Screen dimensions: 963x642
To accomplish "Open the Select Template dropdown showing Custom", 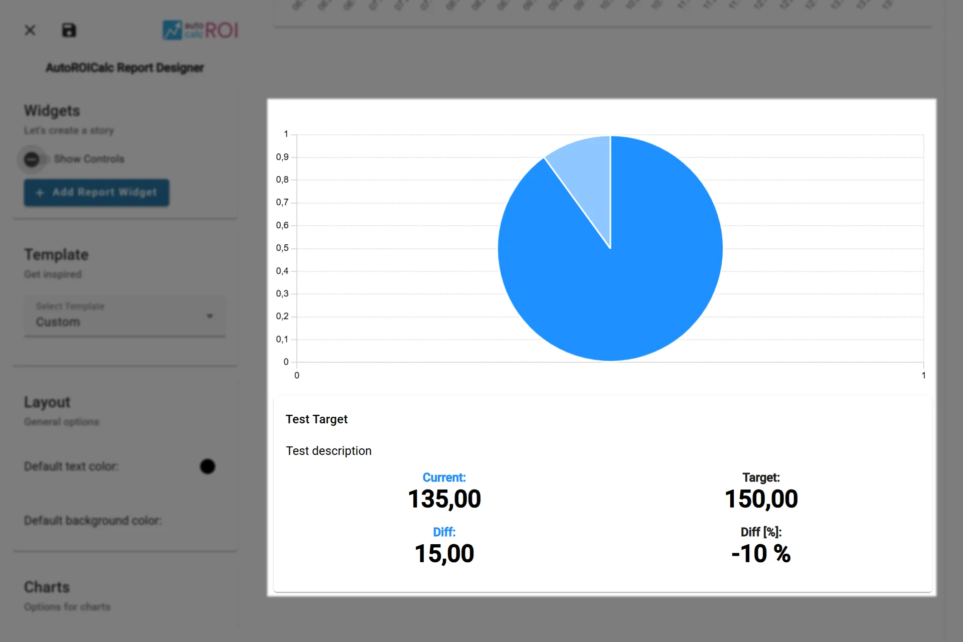I will pyautogui.click(x=125, y=316).
